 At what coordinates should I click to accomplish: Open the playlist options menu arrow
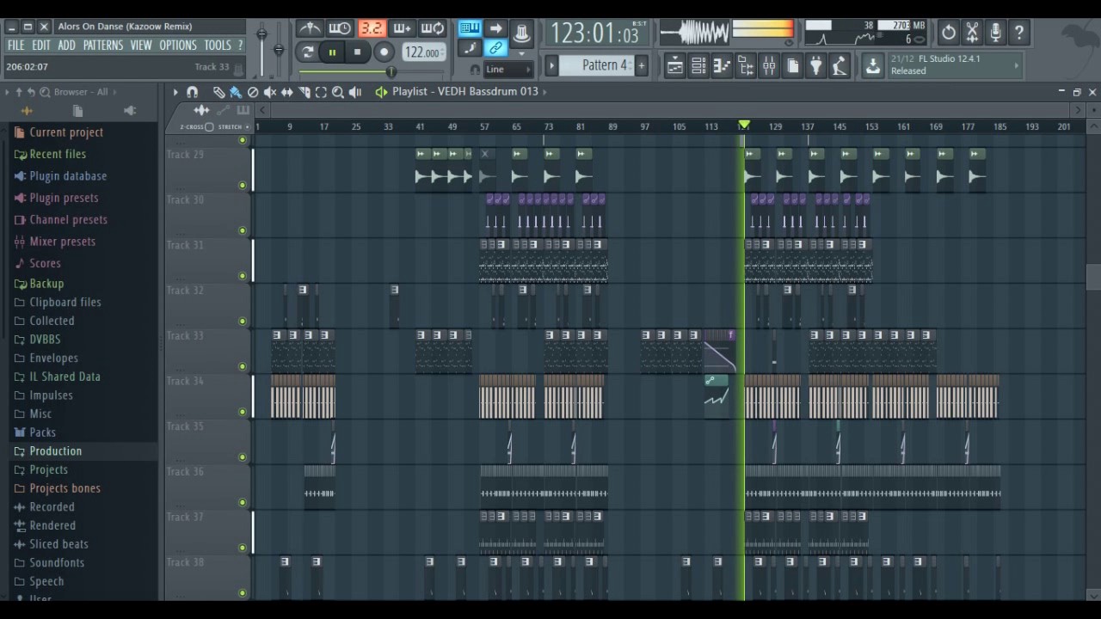tap(175, 92)
